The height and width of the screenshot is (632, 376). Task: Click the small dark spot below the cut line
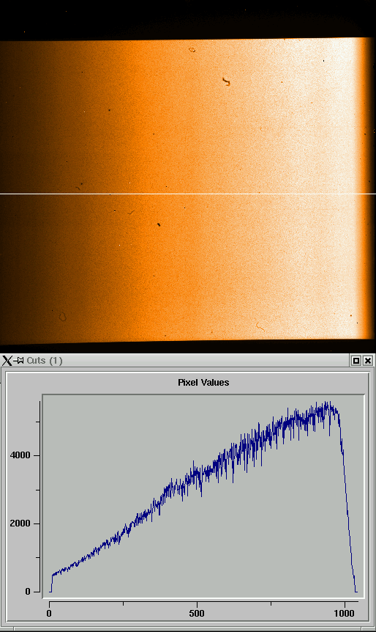click(159, 224)
